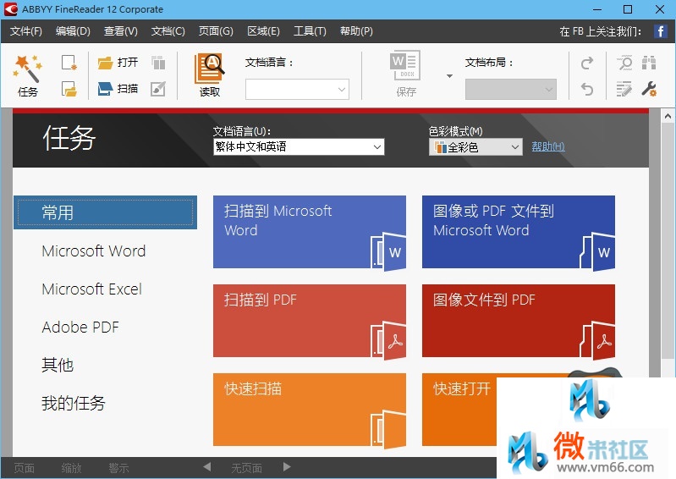Click the binoculars icon in toolbar
676x479 pixels.
click(649, 63)
